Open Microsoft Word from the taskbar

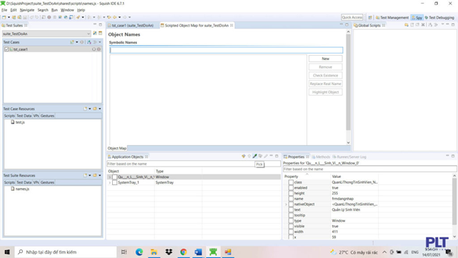click(199, 252)
